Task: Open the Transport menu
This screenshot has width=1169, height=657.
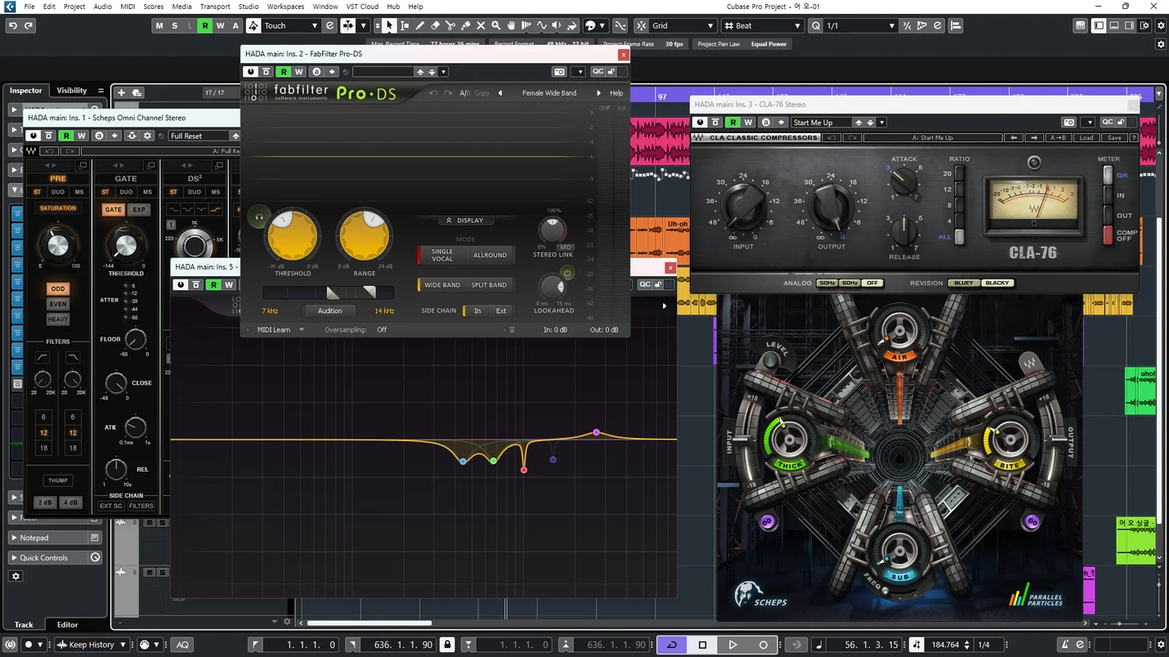Action: pos(215,7)
